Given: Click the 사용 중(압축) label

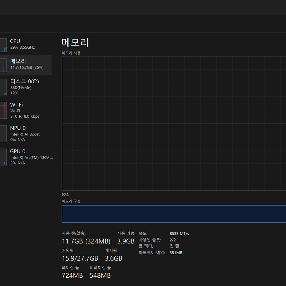Looking at the screenshot, I should coord(74,233).
